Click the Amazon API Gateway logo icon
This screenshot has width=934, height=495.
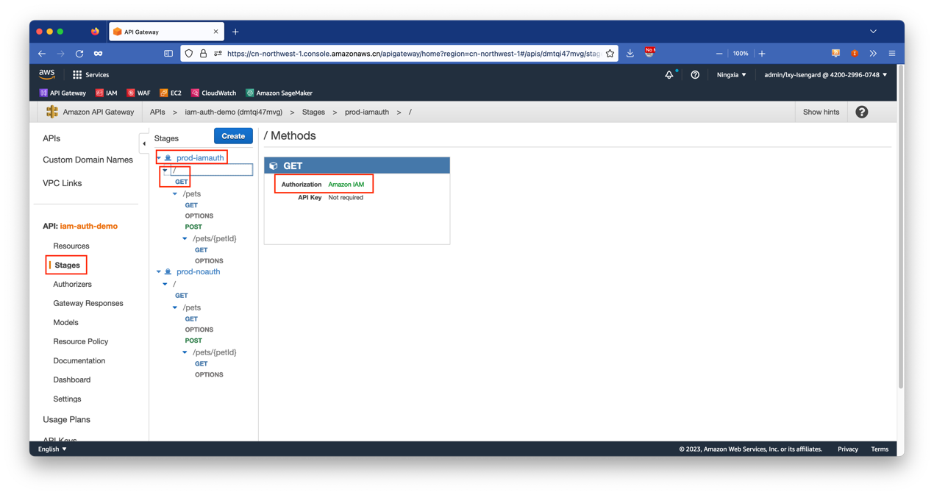[51, 112]
